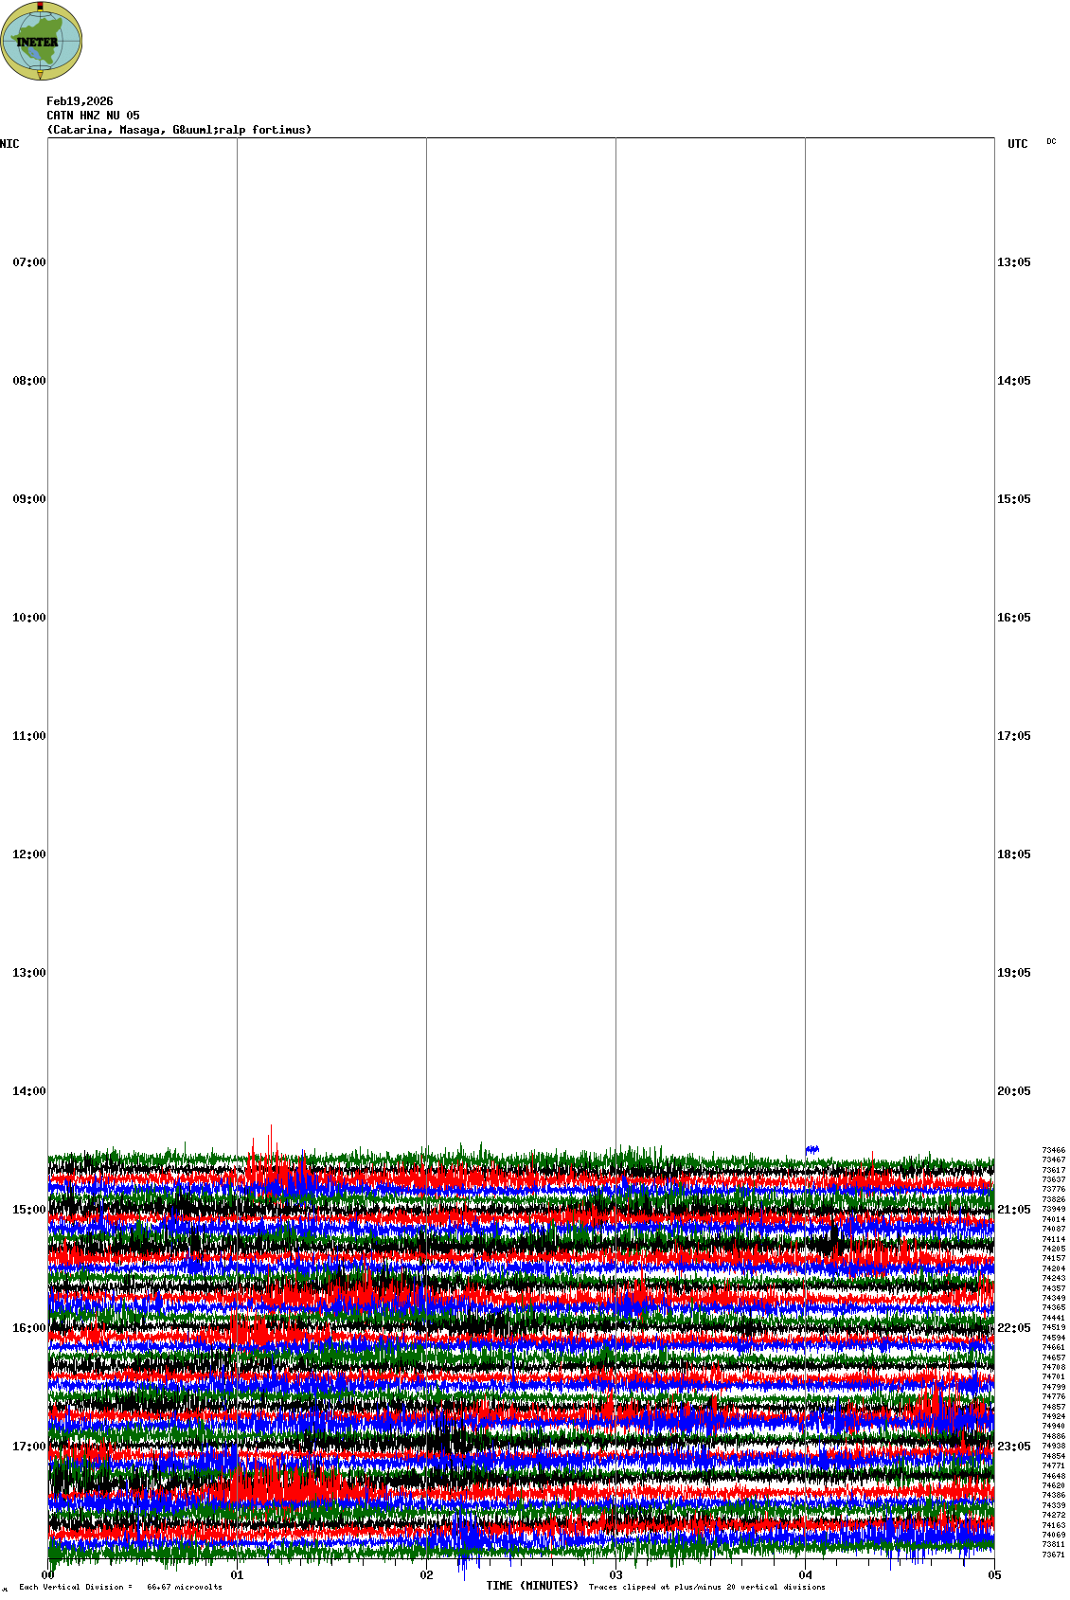Click the small blue marker above traces
The image size is (1070, 1600).
coord(811,1149)
